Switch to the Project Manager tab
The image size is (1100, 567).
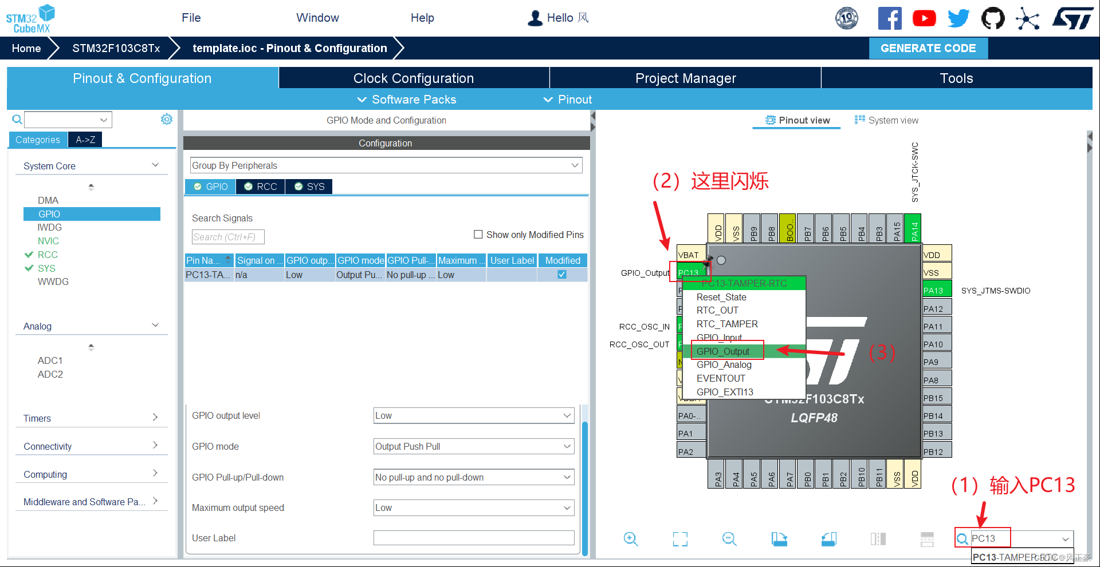click(x=685, y=78)
